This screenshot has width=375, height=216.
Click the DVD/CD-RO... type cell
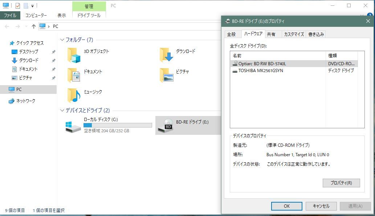coord(341,64)
